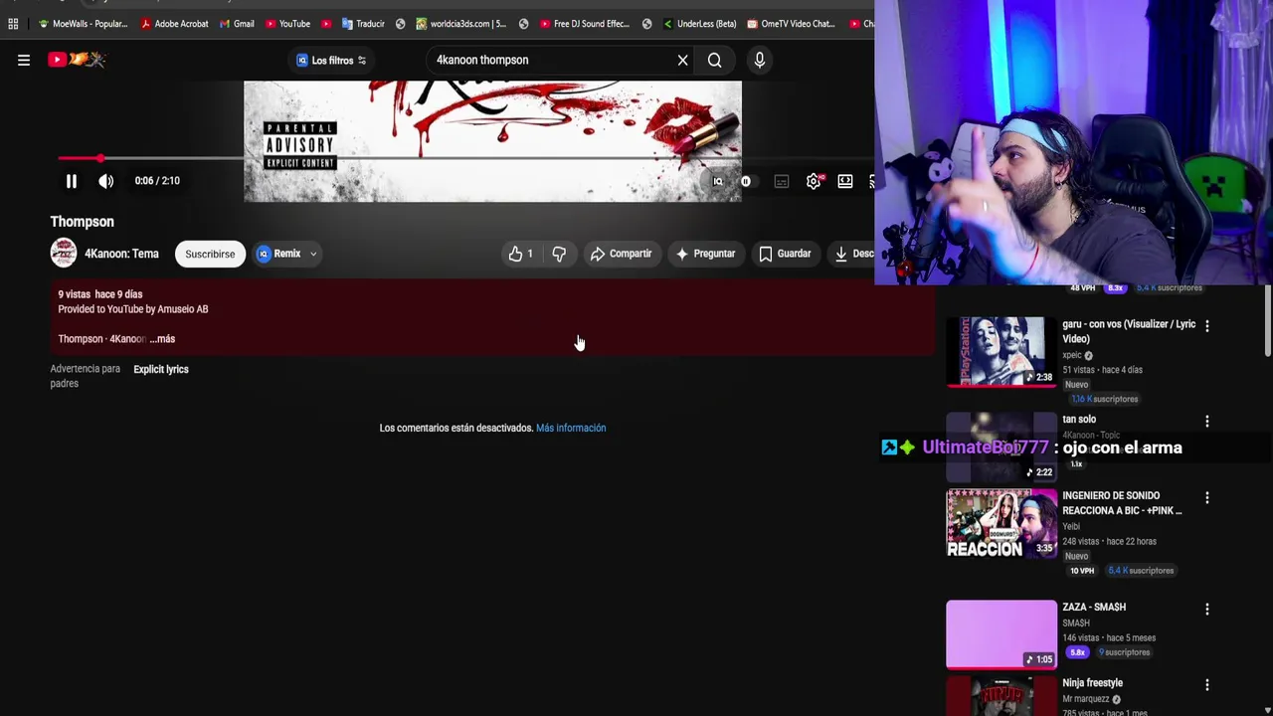The width and height of the screenshot is (1273, 716).
Task: Open the Los filtros button
Action: point(331,60)
